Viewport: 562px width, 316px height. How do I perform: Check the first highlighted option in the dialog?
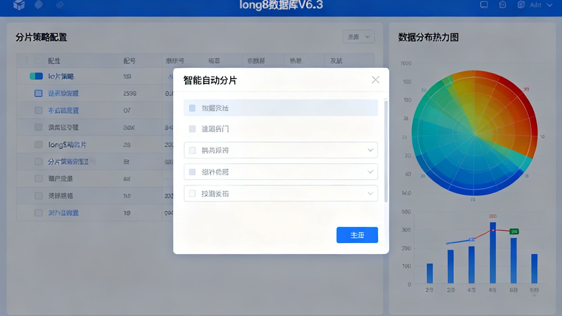pyautogui.click(x=192, y=108)
